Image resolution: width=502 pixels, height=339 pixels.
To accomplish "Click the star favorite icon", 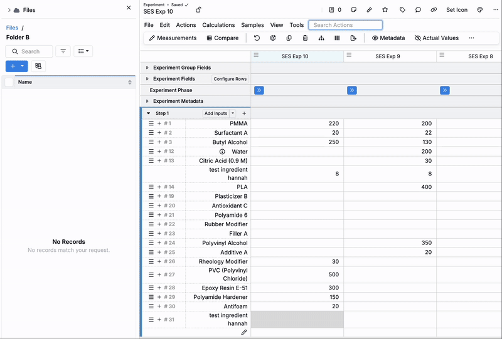I will 385,10.
